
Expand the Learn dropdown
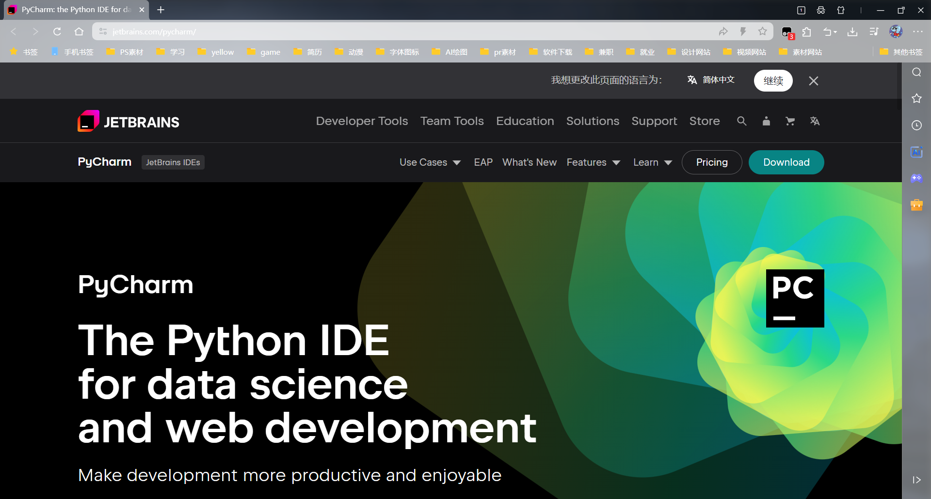click(x=653, y=162)
